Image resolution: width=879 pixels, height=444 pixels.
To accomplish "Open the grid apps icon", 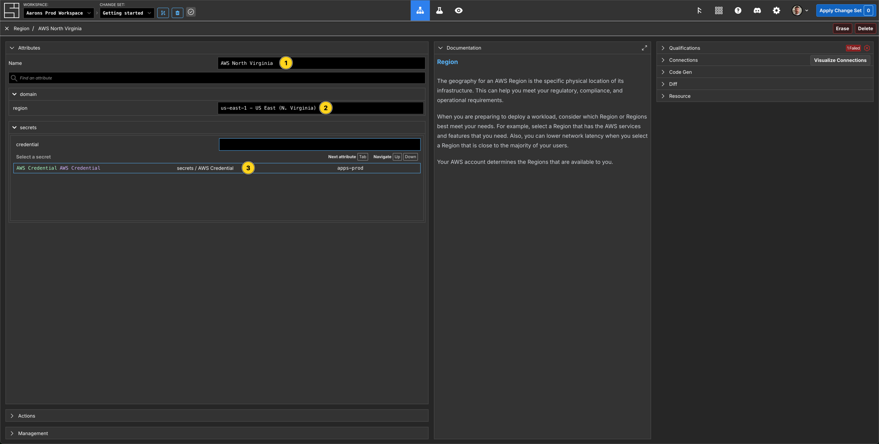I will [719, 10].
